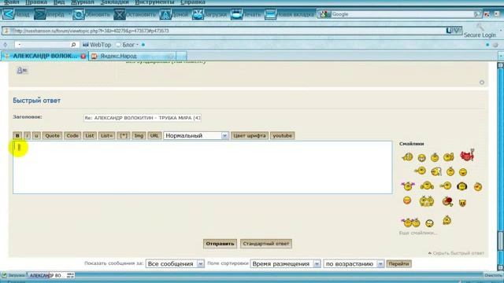
Task: Close the АЛЕКСАНДР ВОЛОК... tab
Action: [83, 56]
